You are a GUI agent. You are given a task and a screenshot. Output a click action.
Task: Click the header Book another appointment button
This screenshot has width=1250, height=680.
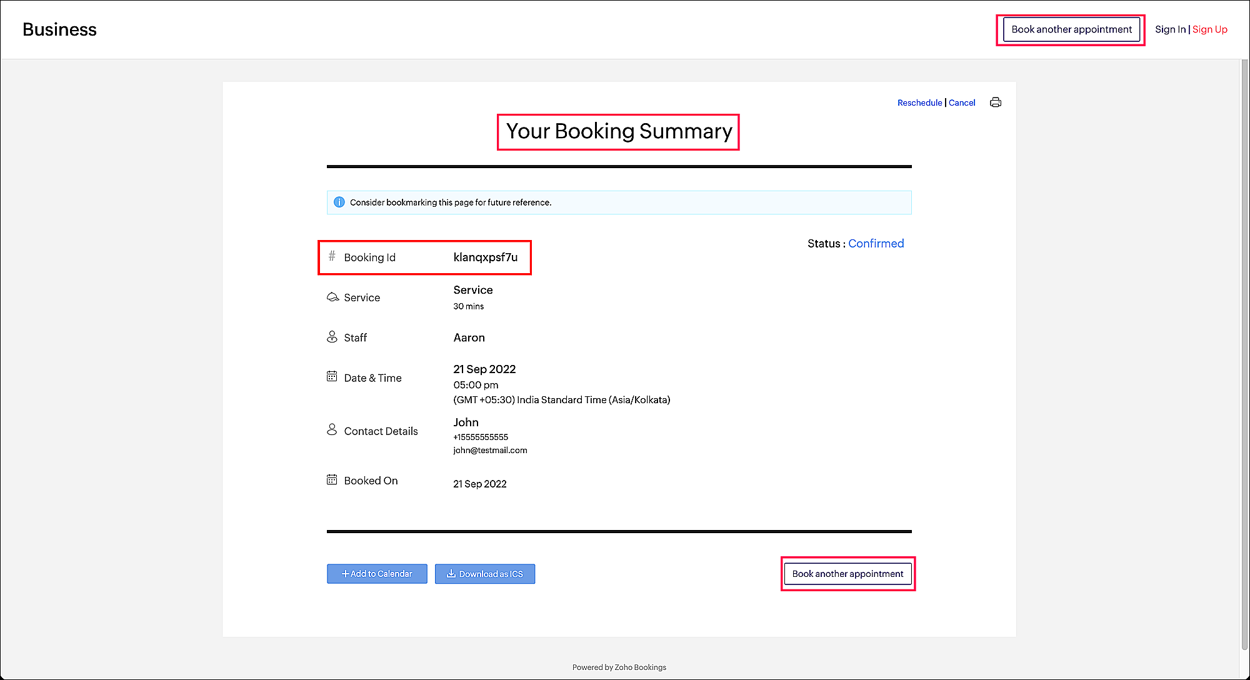coord(1071,29)
